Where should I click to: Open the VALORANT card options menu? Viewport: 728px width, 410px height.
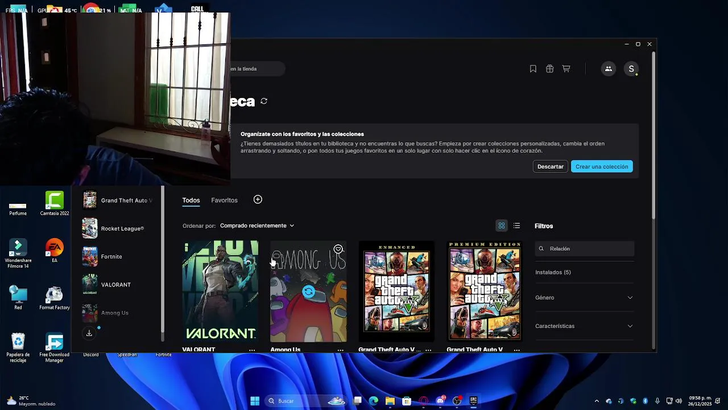click(x=252, y=350)
